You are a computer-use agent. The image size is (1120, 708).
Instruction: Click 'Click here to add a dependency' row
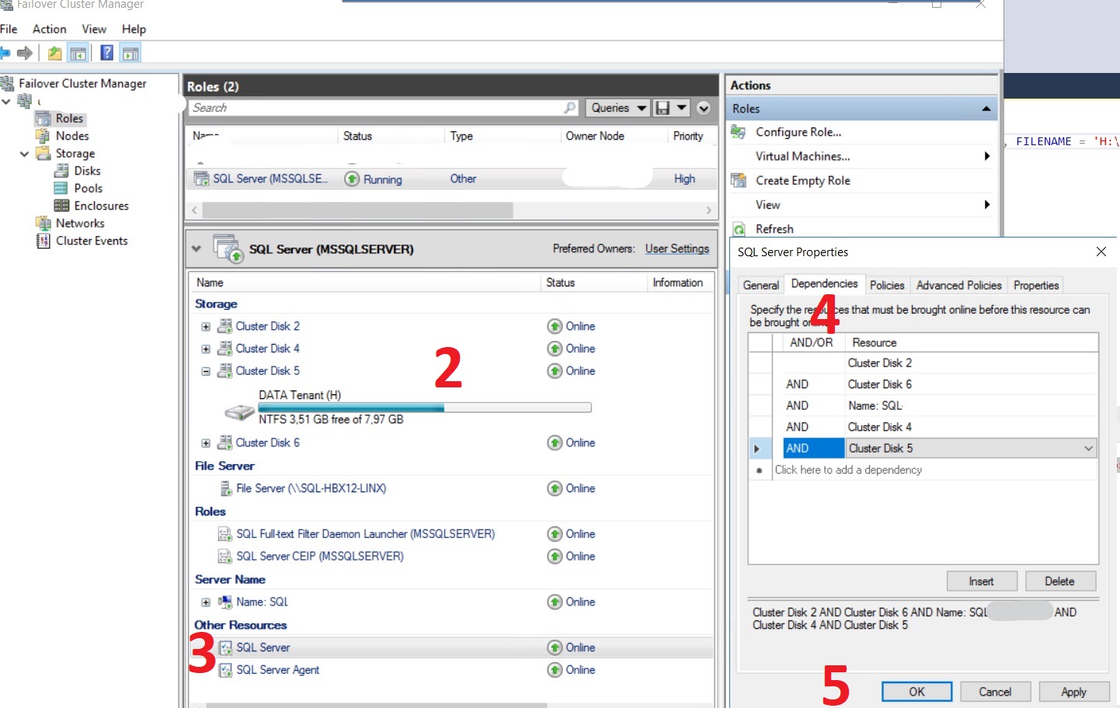[923, 470]
